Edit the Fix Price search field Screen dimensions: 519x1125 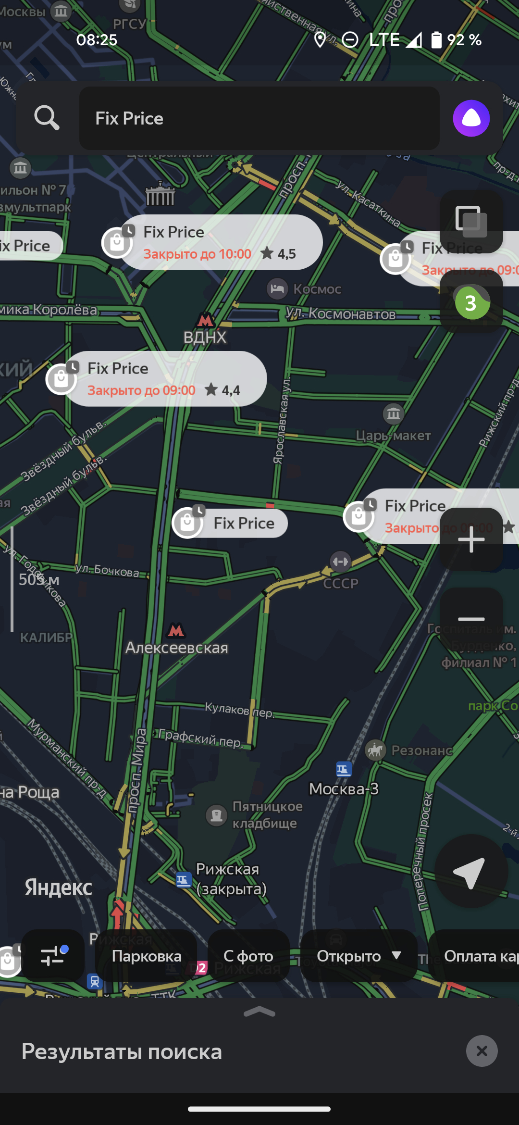(259, 118)
